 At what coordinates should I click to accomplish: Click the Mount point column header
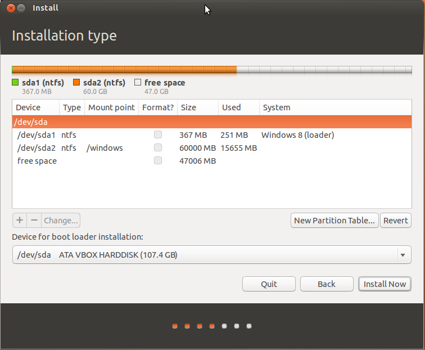[111, 107]
